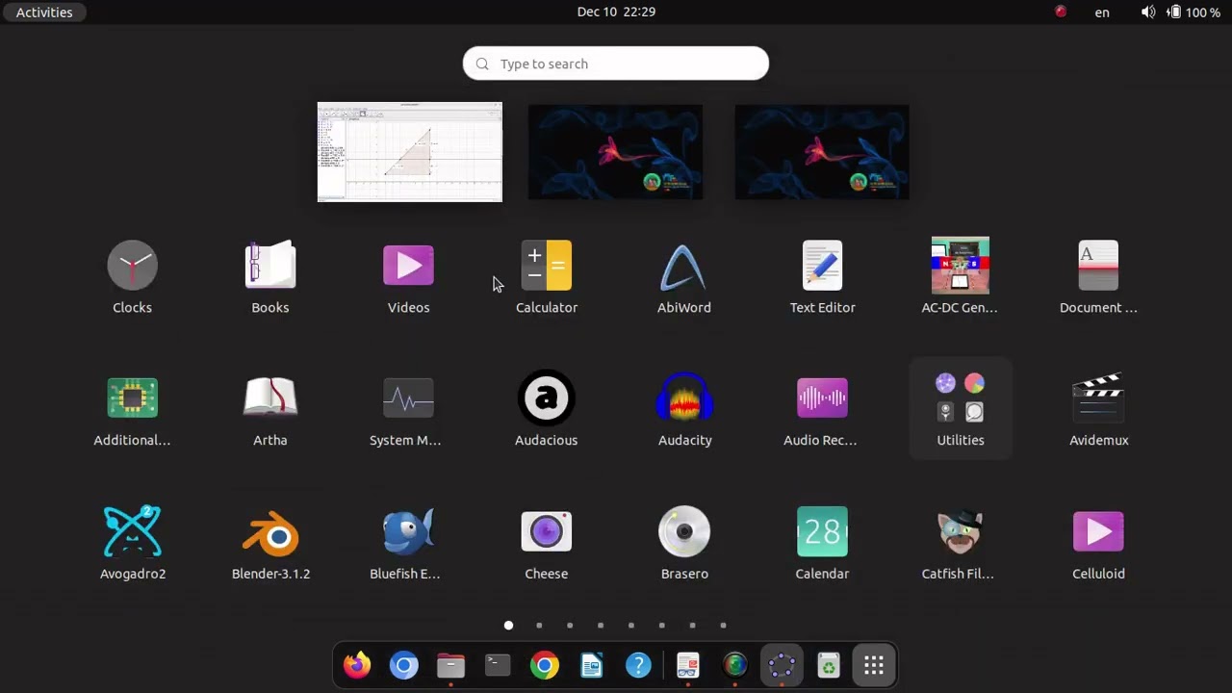Launch Chromium from the dock
This screenshot has width=1232, height=693.
click(x=404, y=665)
